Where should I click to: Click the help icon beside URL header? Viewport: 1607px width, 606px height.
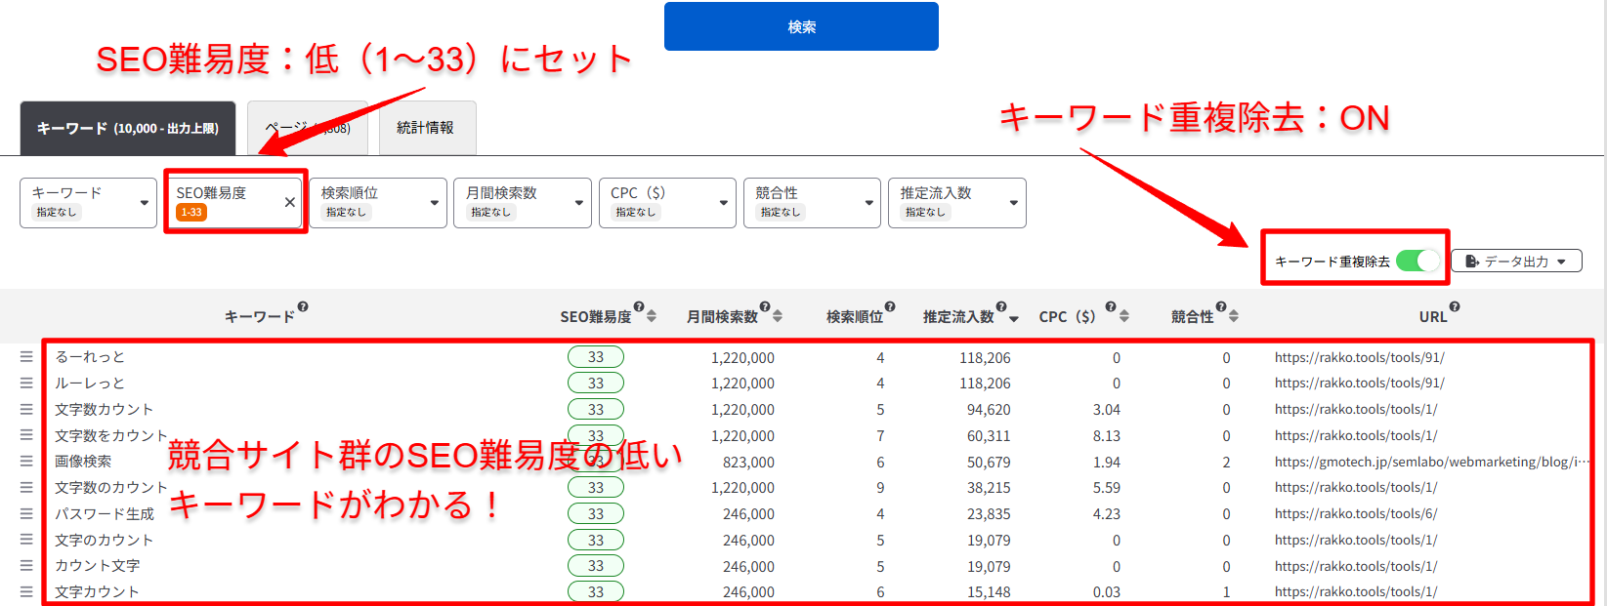tap(1455, 307)
